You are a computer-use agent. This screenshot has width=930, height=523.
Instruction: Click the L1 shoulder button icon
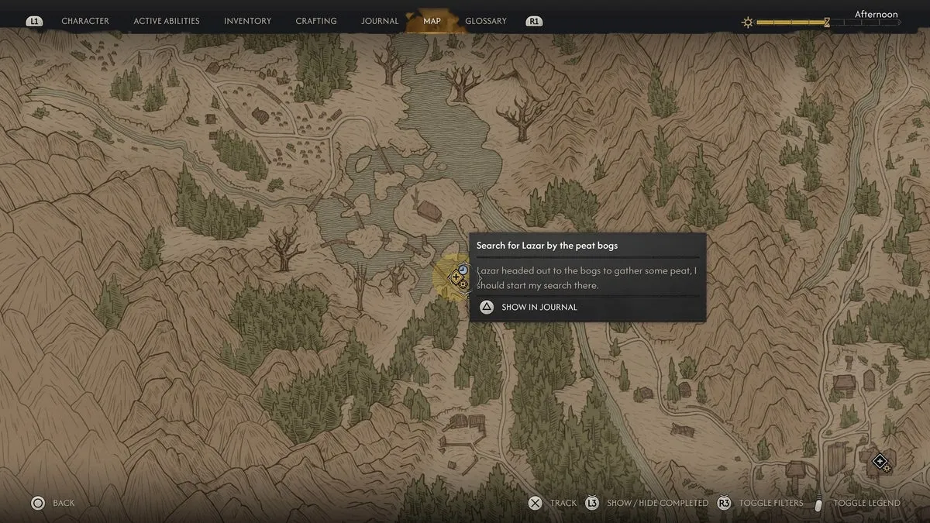tap(34, 21)
